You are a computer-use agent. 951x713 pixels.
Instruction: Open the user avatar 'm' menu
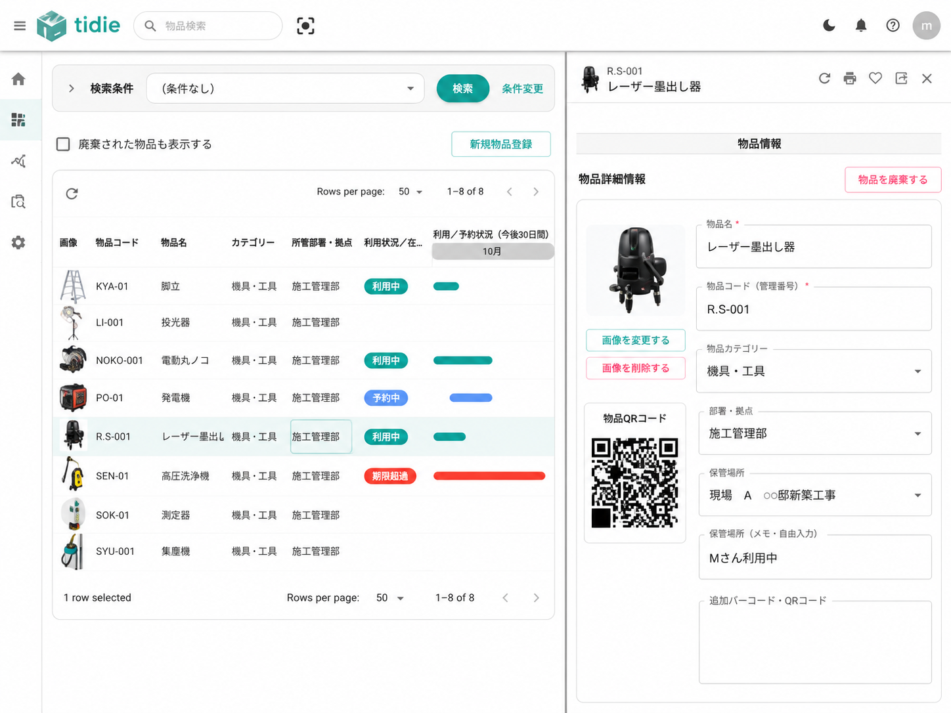coord(926,26)
